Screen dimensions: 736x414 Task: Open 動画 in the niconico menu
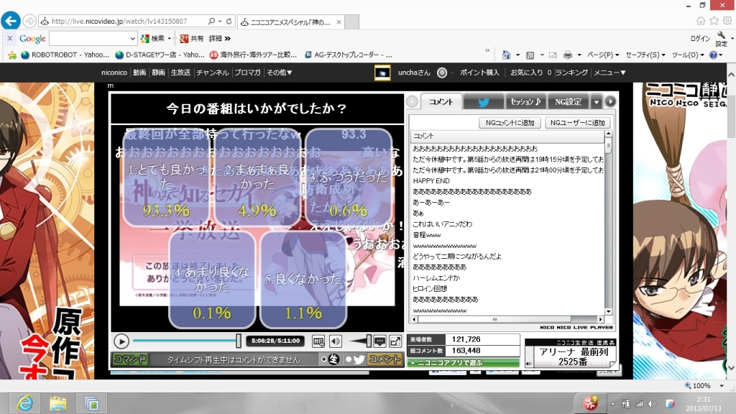coord(139,73)
